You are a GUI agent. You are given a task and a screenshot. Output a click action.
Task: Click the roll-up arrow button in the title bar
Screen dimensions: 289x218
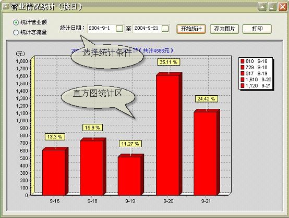(x=262, y=7)
